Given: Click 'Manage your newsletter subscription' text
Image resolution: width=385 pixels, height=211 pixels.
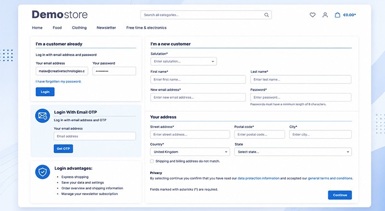Looking at the screenshot, I should pyautogui.click(x=90, y=194).
